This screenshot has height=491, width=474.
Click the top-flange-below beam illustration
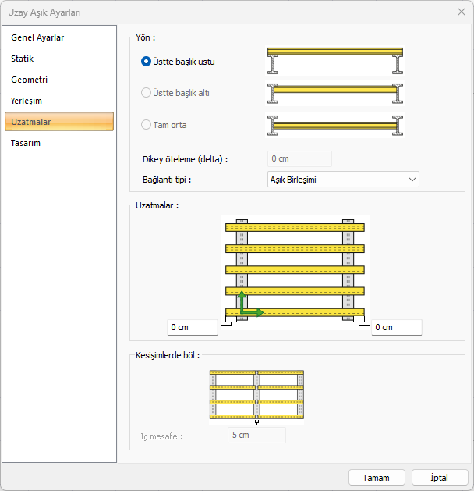click(334, 93)
